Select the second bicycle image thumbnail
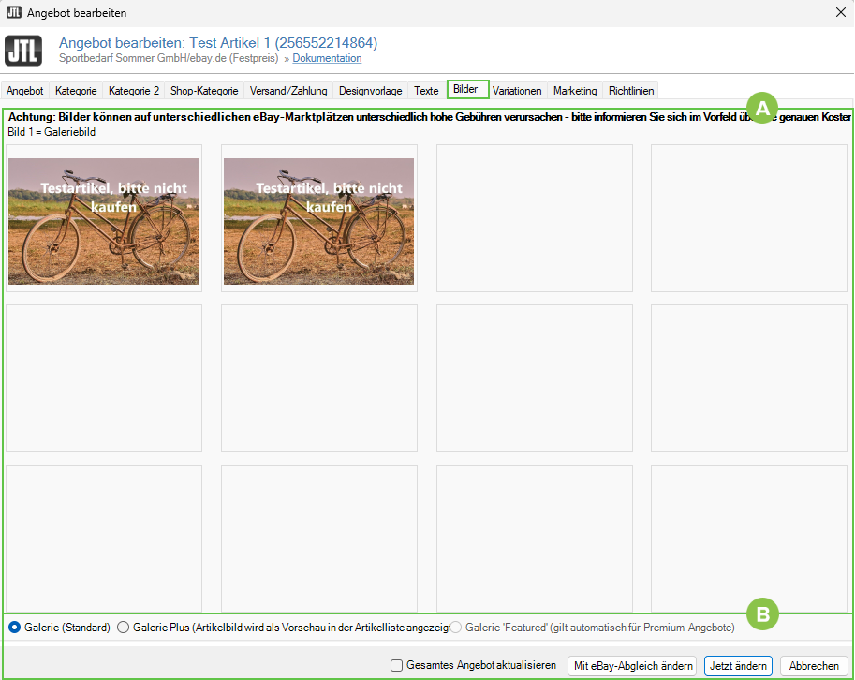This screenshot has height=680, width=855. click(318, 221)
